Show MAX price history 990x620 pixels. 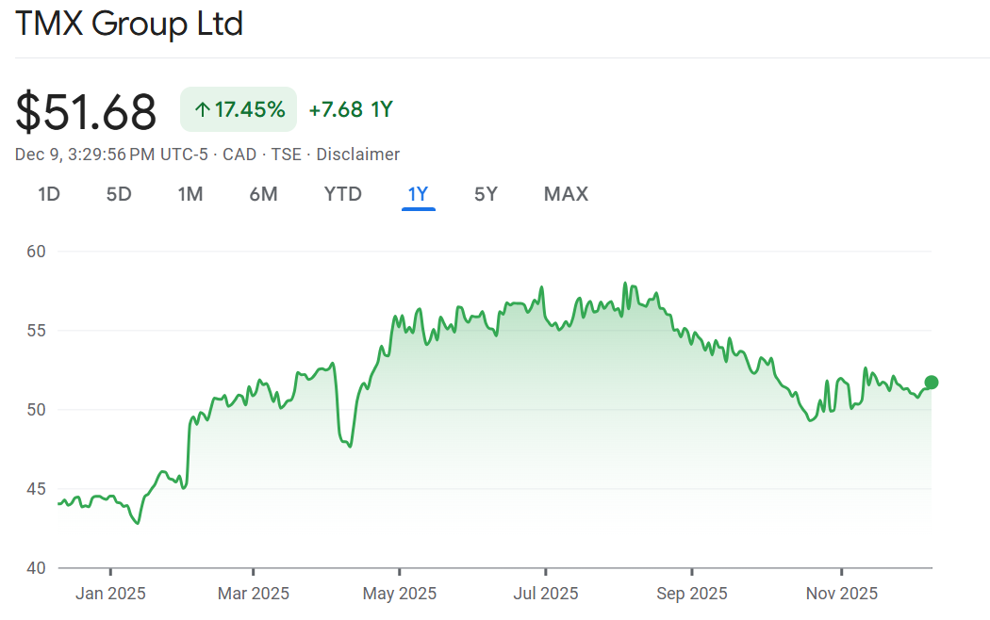coord(566,194)
